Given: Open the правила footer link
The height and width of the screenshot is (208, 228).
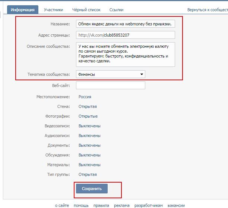Looking at the screenshot, I should tap(101, 205).
